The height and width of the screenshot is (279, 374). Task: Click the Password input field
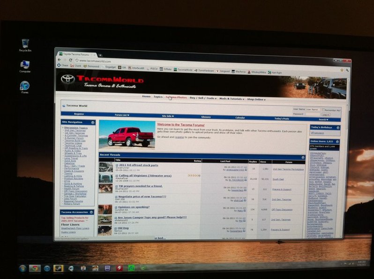[x=313, y=114]
